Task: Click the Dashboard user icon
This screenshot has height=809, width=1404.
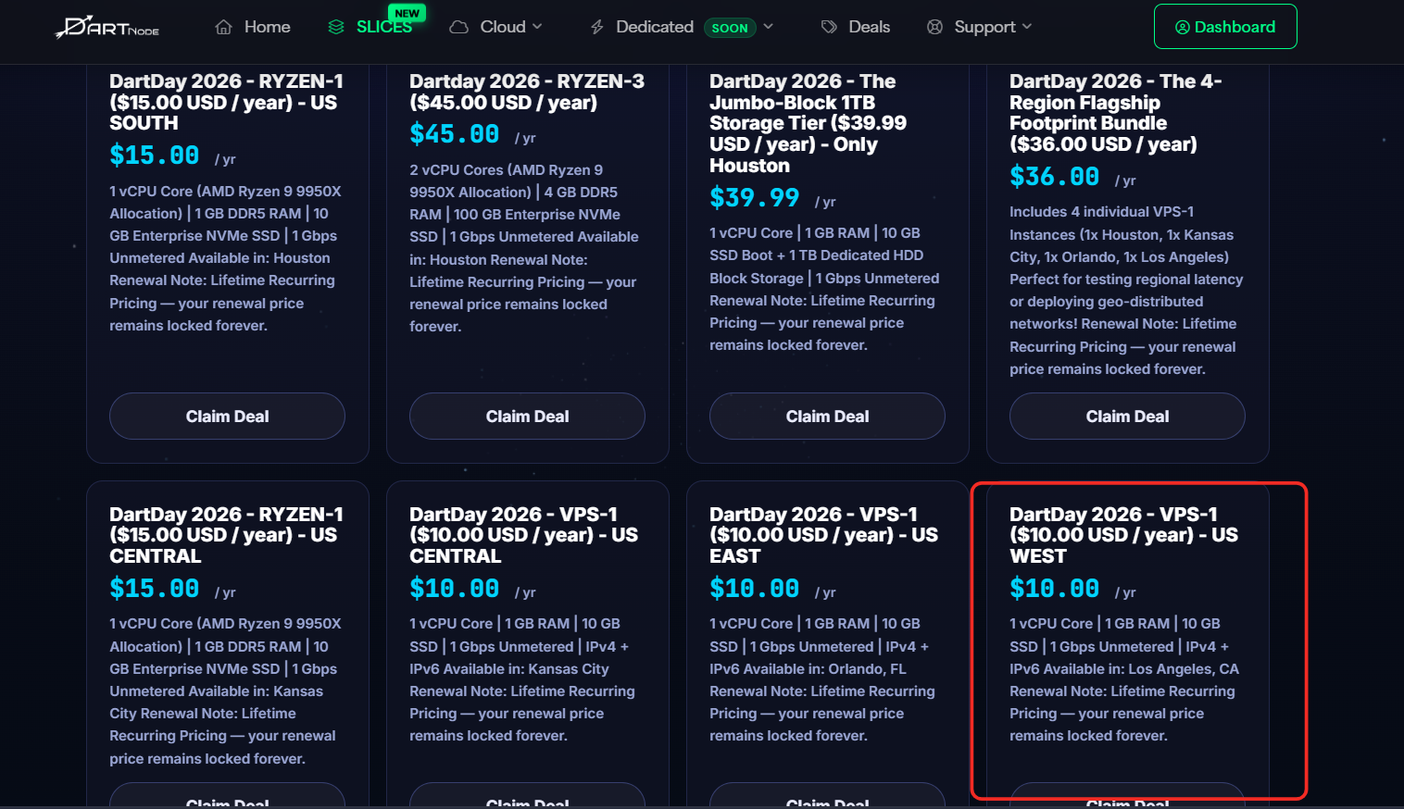Action: [x=1183, y=27]
